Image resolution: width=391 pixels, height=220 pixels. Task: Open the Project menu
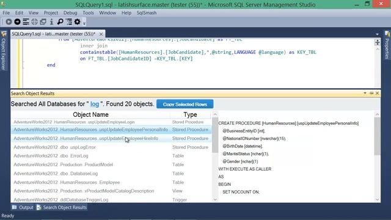pos(51,13)
